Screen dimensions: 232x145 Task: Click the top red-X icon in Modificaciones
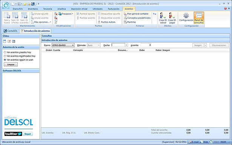56,14
